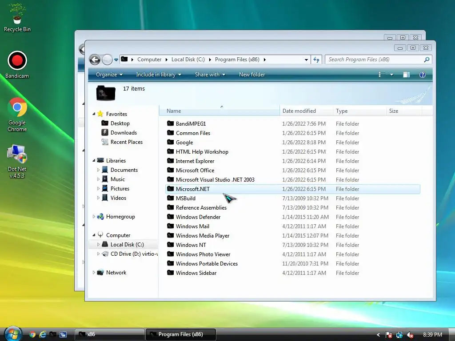Click the Forward navigation button
Screen dimensions: 455x341
click(107, 60)
